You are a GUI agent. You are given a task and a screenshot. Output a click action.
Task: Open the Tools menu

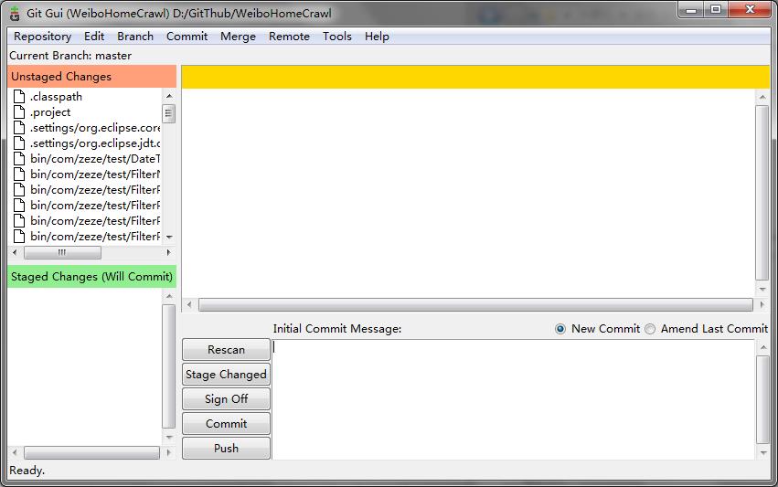click(x=337, y=37)
